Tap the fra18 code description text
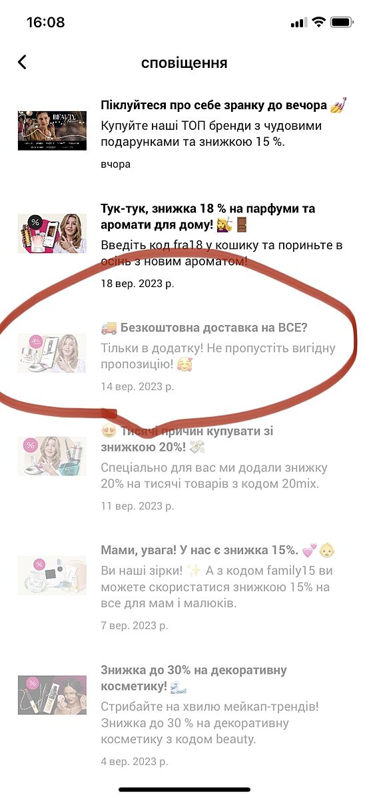The height and width of the screenshot is (799, 369). click(221, 253)
